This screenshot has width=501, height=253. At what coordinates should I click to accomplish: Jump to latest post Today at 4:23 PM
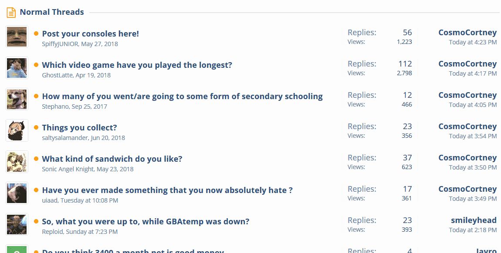(473, 42)
